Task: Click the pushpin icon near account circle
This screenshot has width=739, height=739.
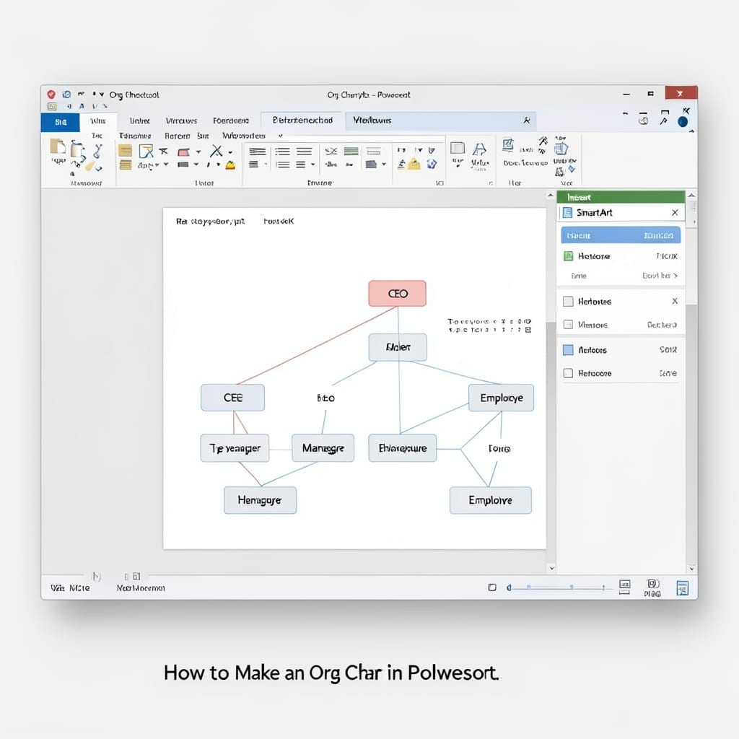Action: [x=664, y=121]
